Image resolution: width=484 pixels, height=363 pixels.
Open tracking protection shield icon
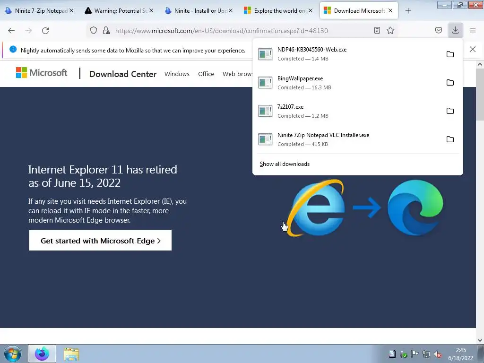(94, 30)
